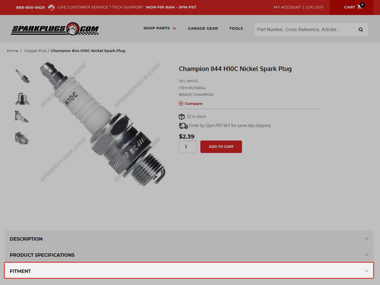Open the Garage Gear menu
This screenshot has height=285, width=380.
coord(203,28)
